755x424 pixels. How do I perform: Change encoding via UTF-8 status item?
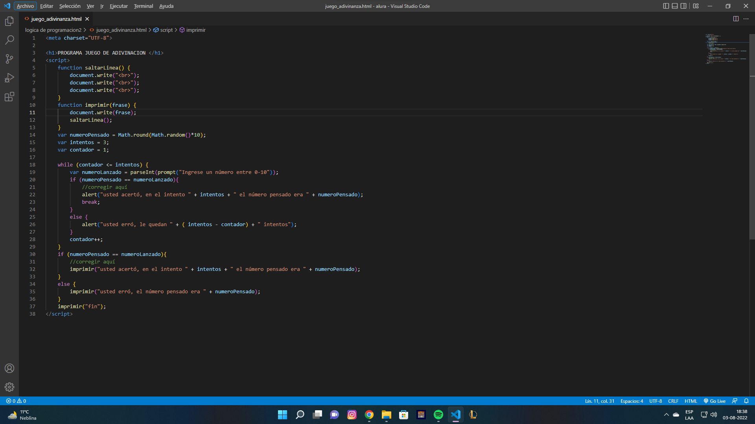pos(656,401)
